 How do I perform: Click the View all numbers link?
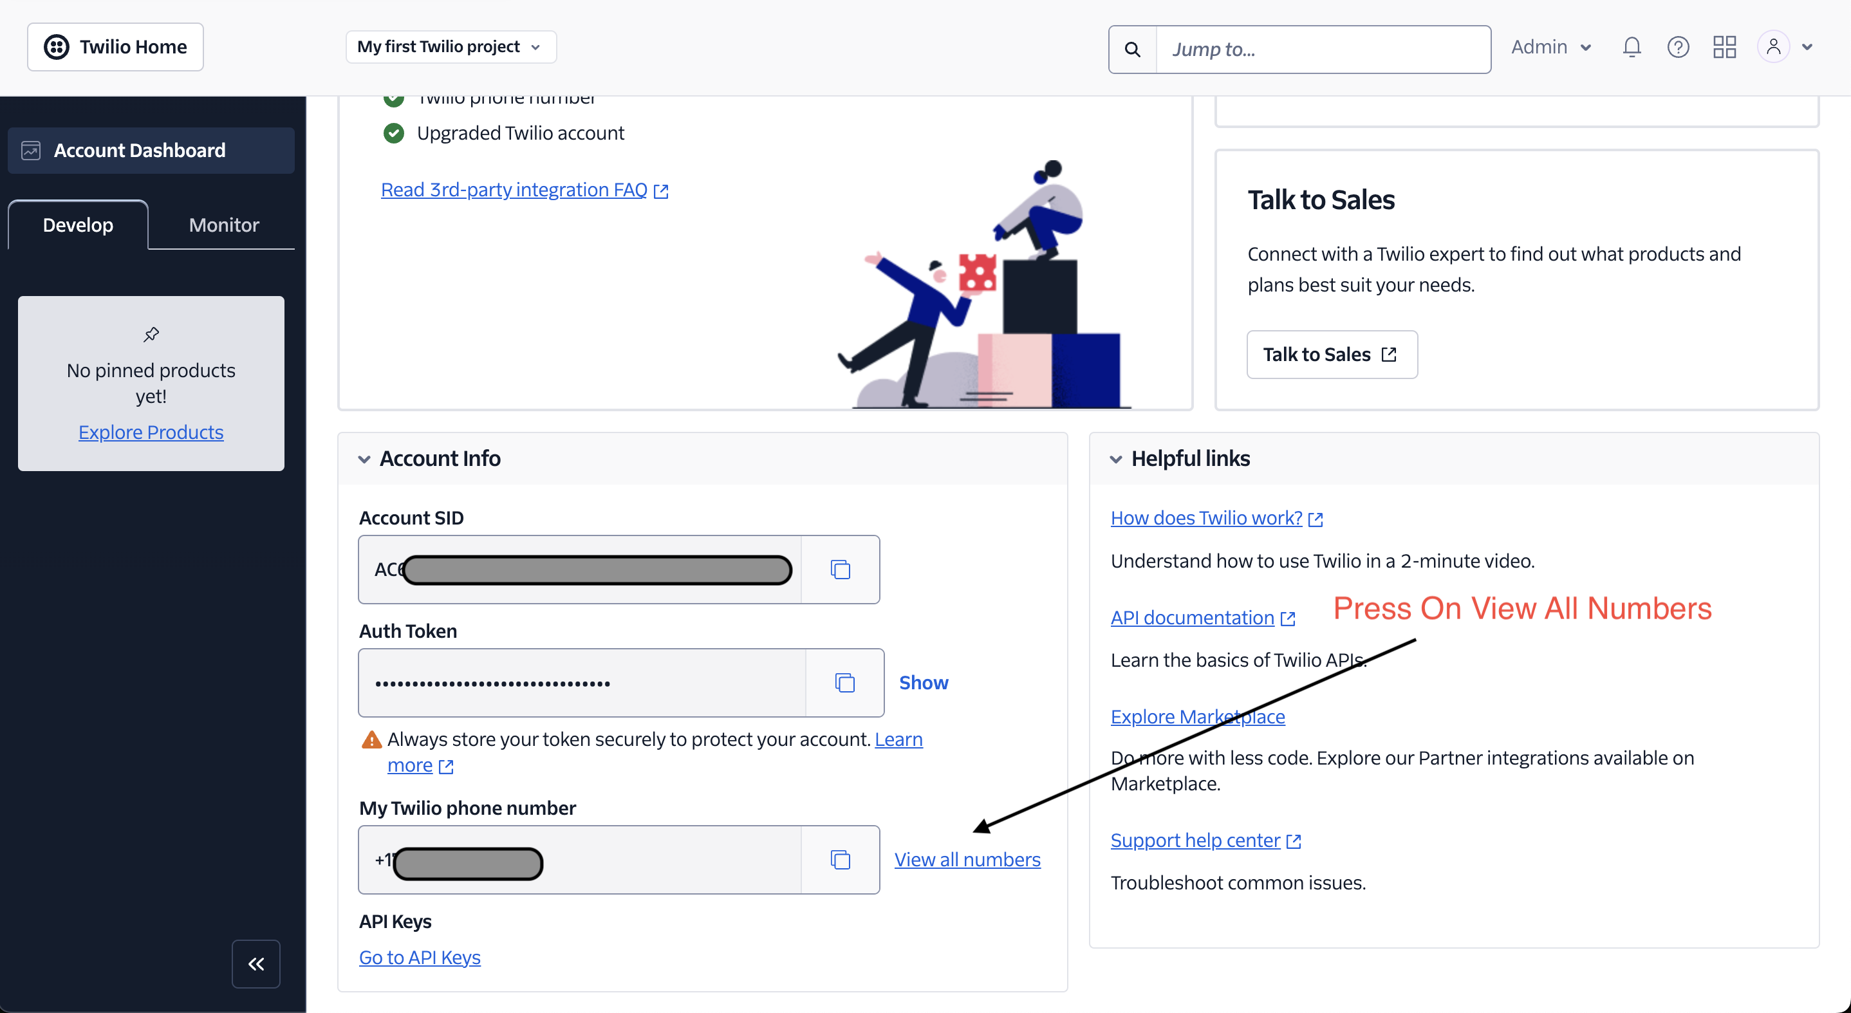point(967,859)
